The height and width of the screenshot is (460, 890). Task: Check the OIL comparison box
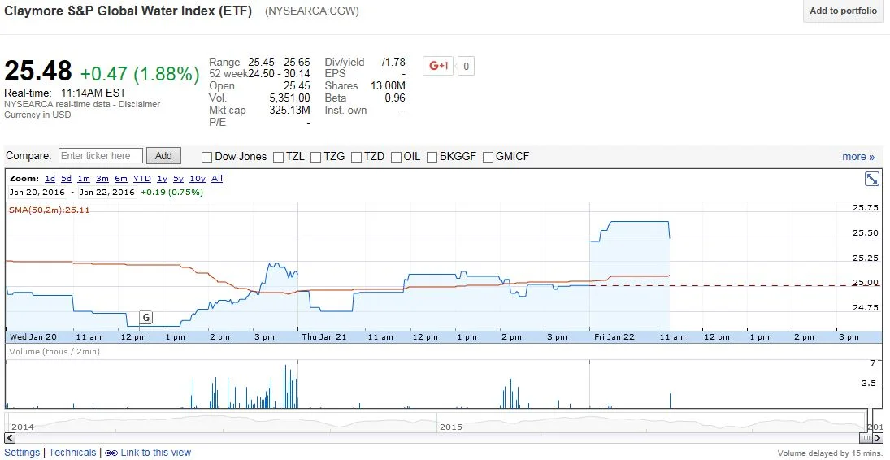(x=396, y=157)
